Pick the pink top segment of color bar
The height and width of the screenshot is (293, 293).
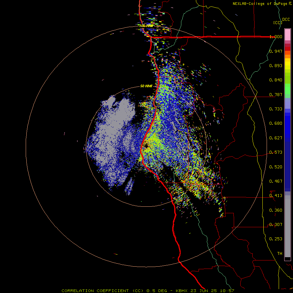(x=287, y=35)
